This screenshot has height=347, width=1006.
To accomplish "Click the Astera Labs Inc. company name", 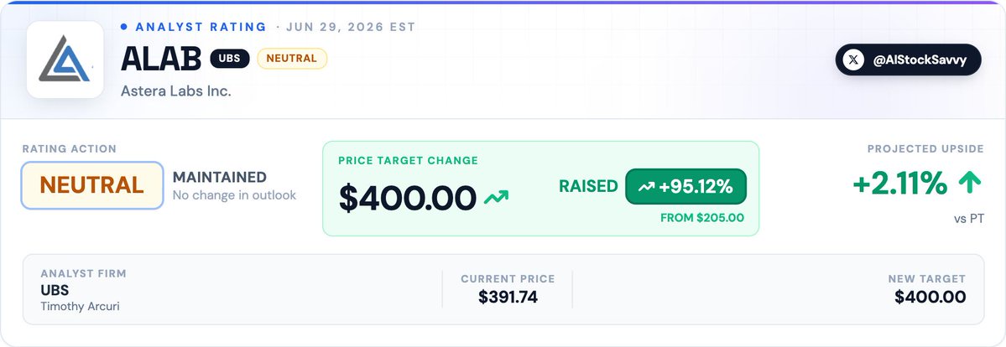I will point(176,91).
